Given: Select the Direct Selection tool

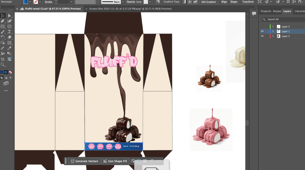Looking at the screenshot, I should click(x=9, y=16).
